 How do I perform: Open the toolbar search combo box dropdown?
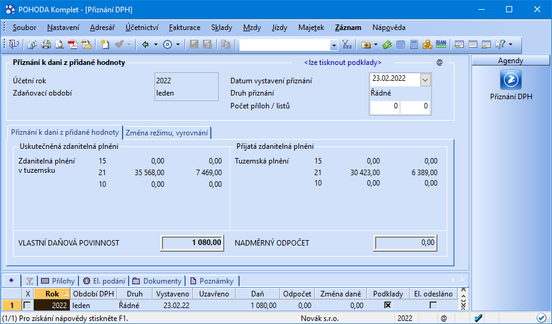[334, 45]
